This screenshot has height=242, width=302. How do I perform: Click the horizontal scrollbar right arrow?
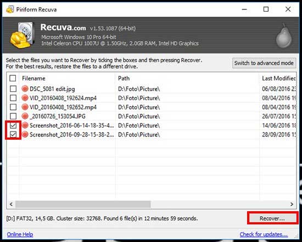(292, 204)
